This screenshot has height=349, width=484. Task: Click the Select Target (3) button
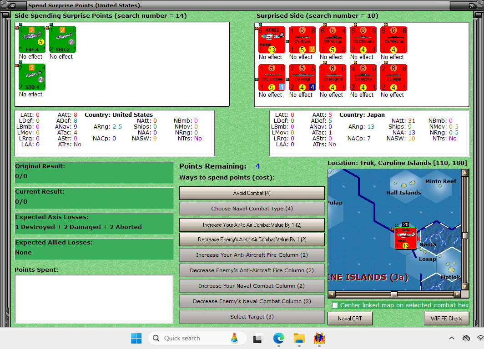point(252,317)
